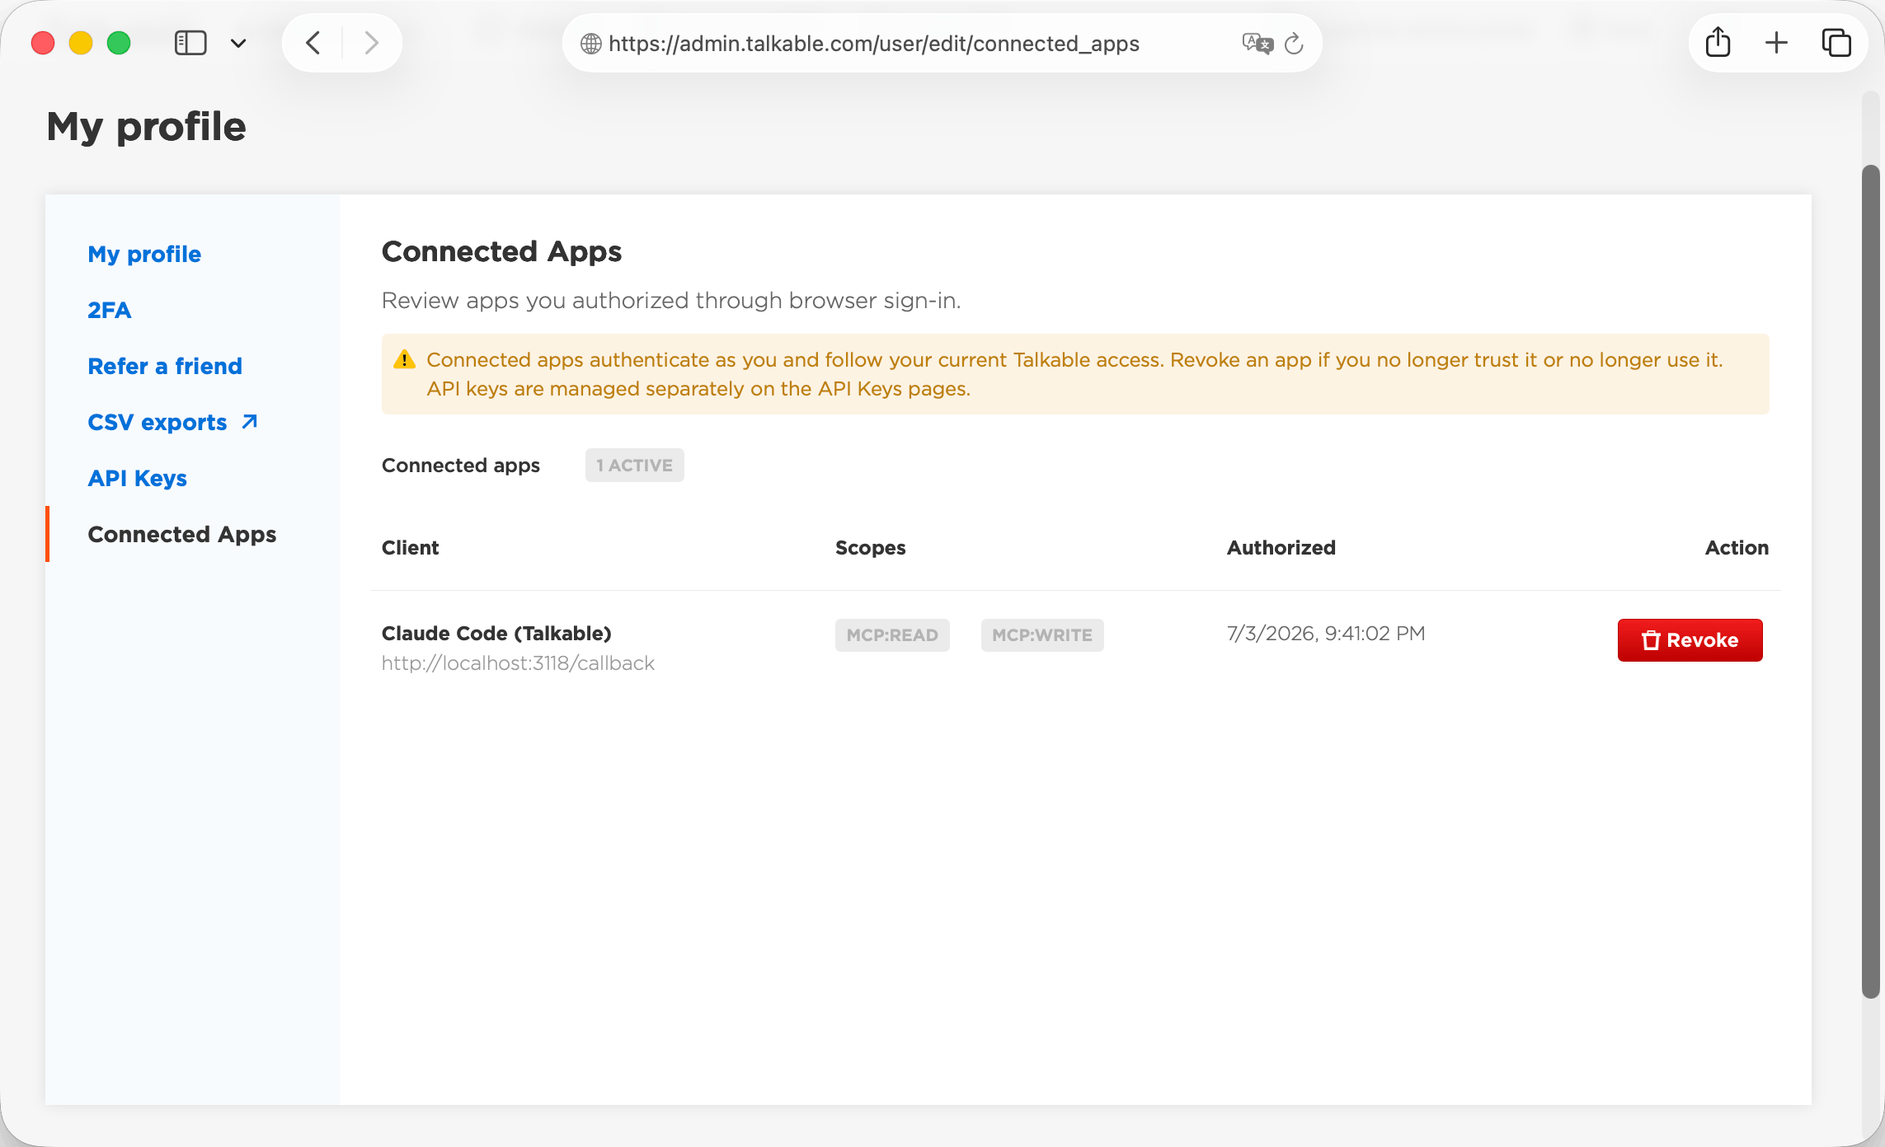The width and height of the screenshot is (1885, 1147).
Task: Click the translate page icon
Action: [x=1257, y=44]
